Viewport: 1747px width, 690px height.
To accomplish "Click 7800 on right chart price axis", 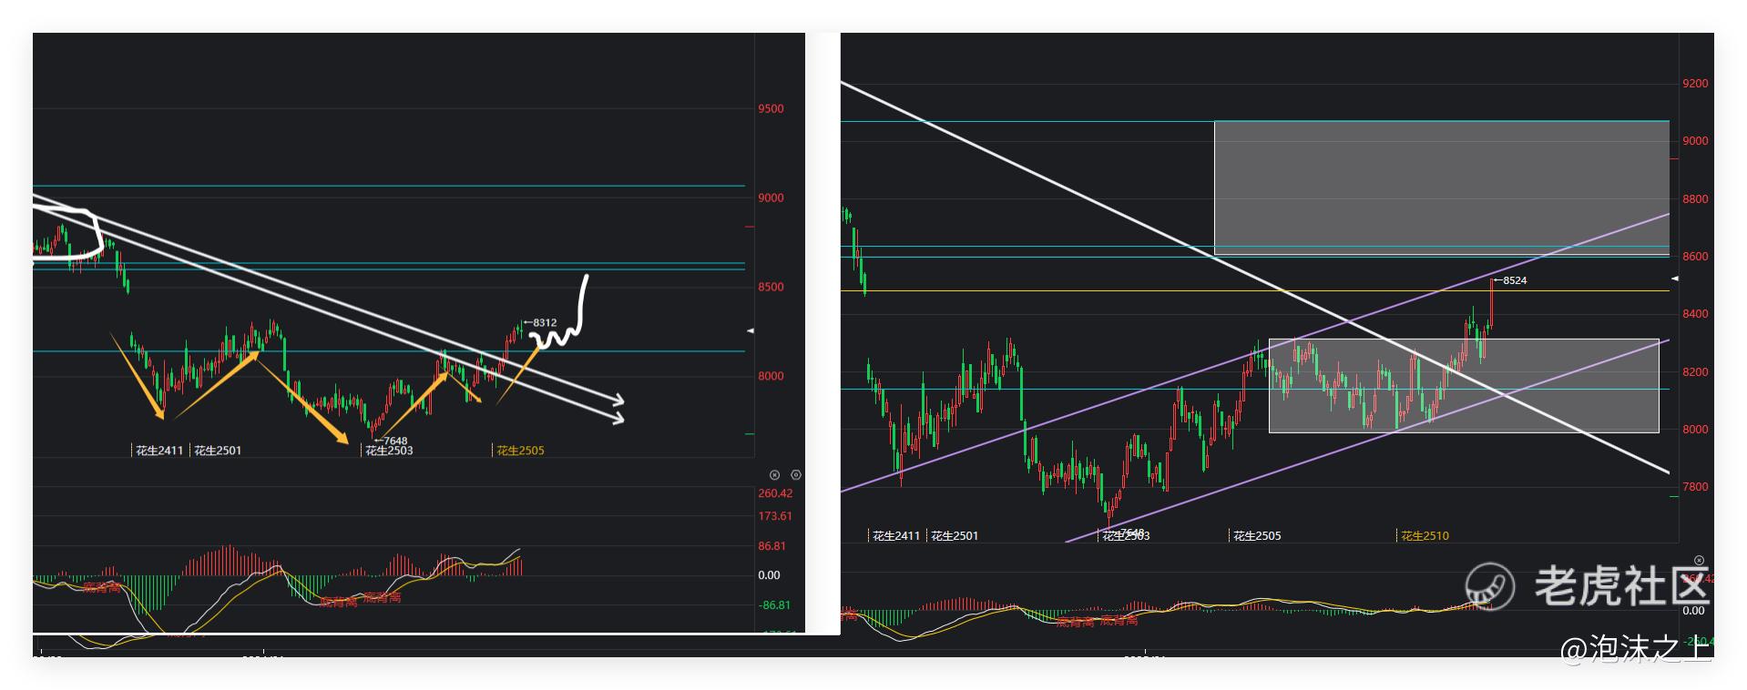I will (1695, 487).
